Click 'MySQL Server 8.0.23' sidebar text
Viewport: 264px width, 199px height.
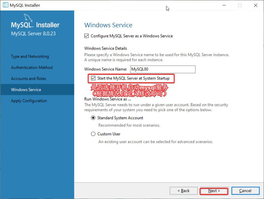(33, 34)
